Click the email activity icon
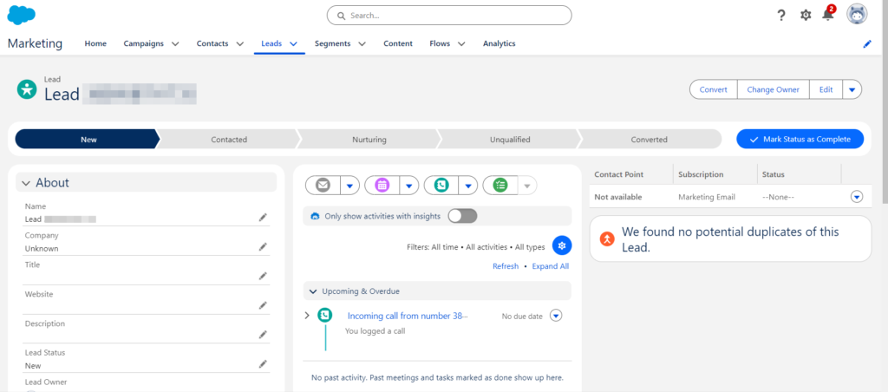This screenshot has height=392, width=888. pyautogui.click(x=323, y=185)
